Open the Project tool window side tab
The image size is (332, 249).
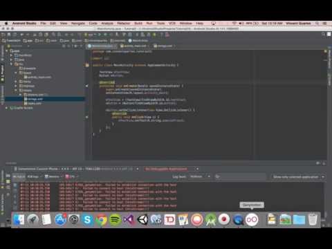2,73
